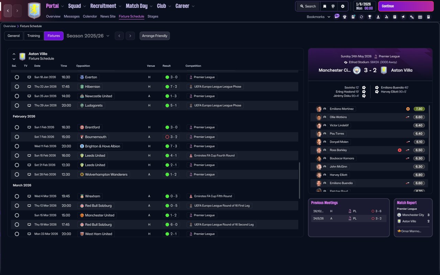Collapse the Aston Villa Fixture Schedule panel
Image resolution: width=440 pixels, height=275 pixels.
[x=14, y=54]
